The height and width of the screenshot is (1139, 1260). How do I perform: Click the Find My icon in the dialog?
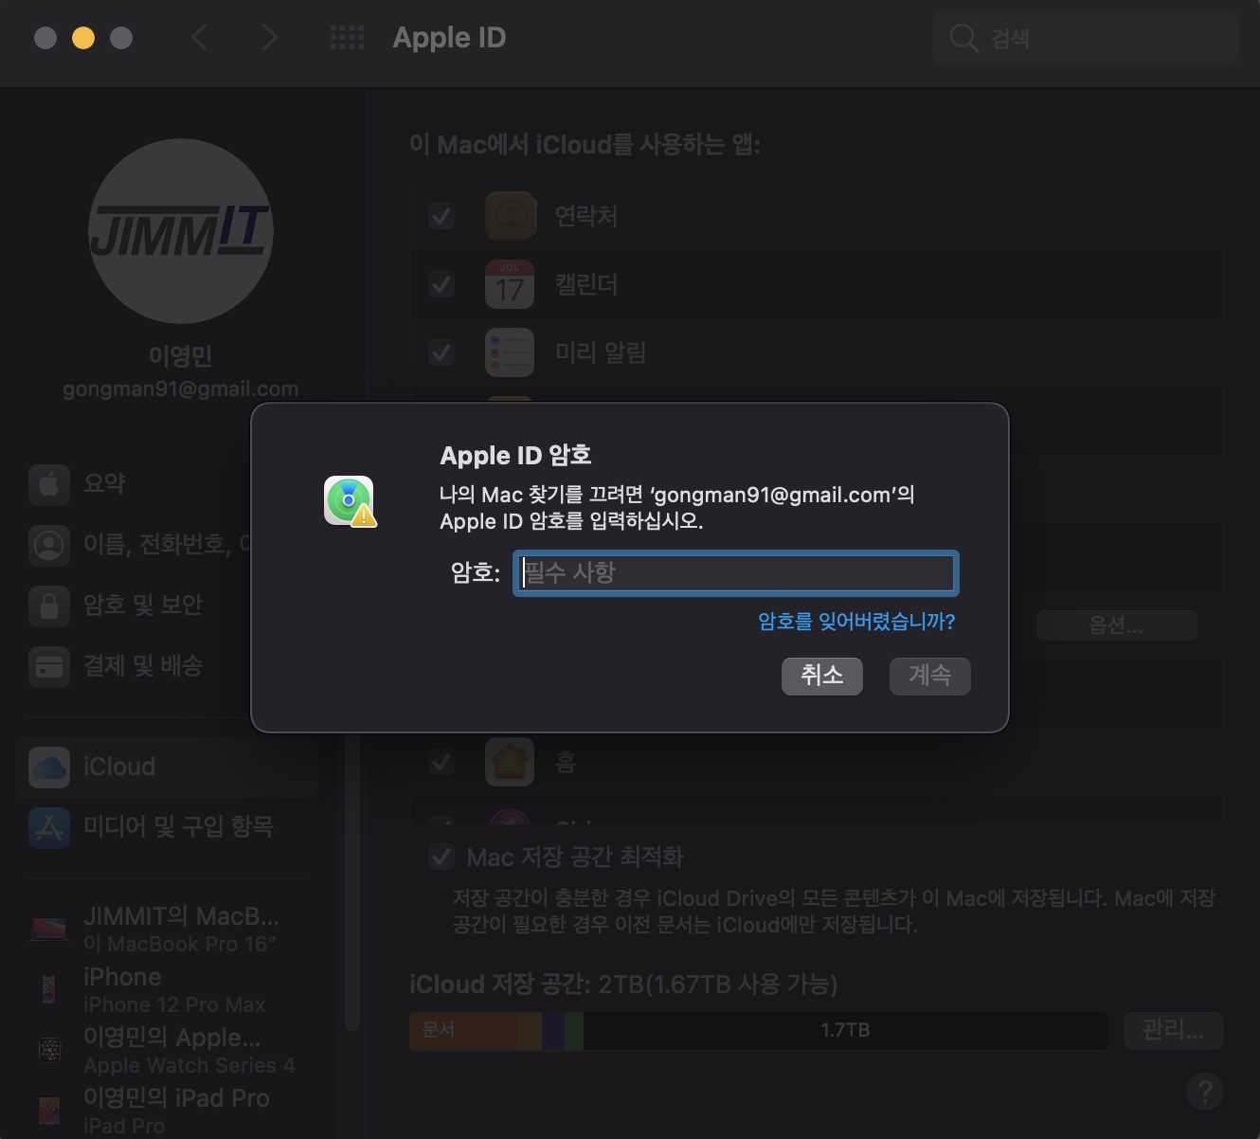coord(350,500)
